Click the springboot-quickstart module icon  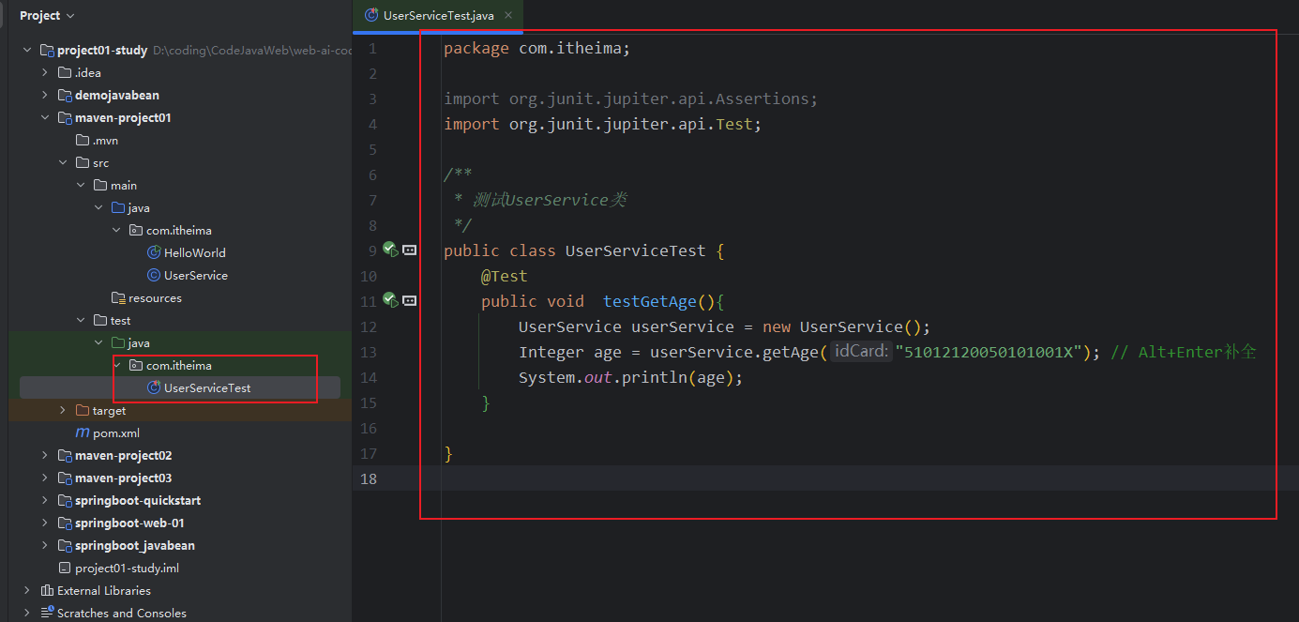click(65, 500)
